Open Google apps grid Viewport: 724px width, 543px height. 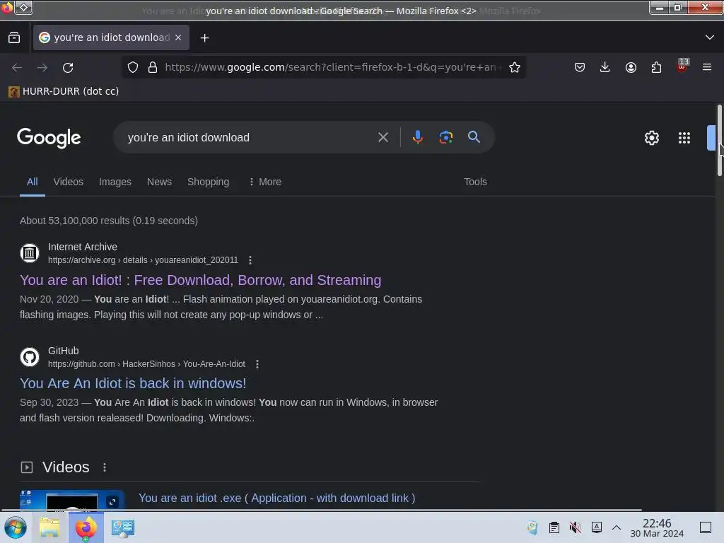[684, 138]
